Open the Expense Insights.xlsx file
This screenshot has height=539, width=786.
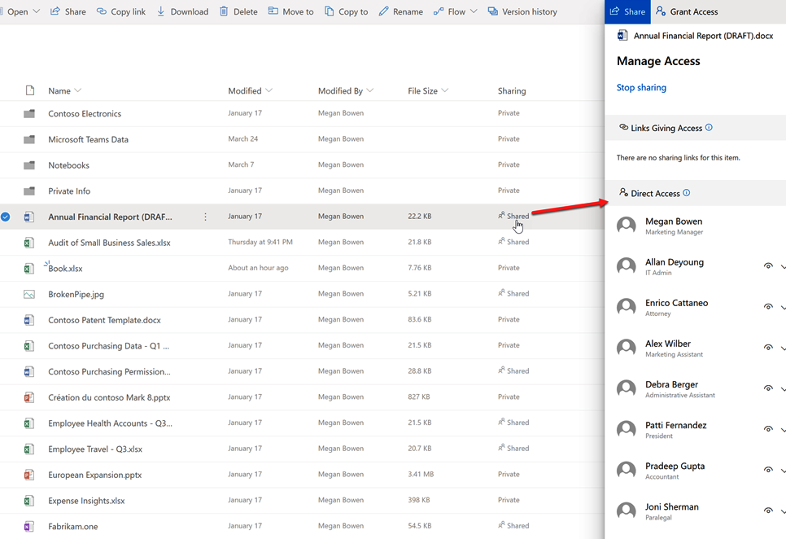click(86, 501)
